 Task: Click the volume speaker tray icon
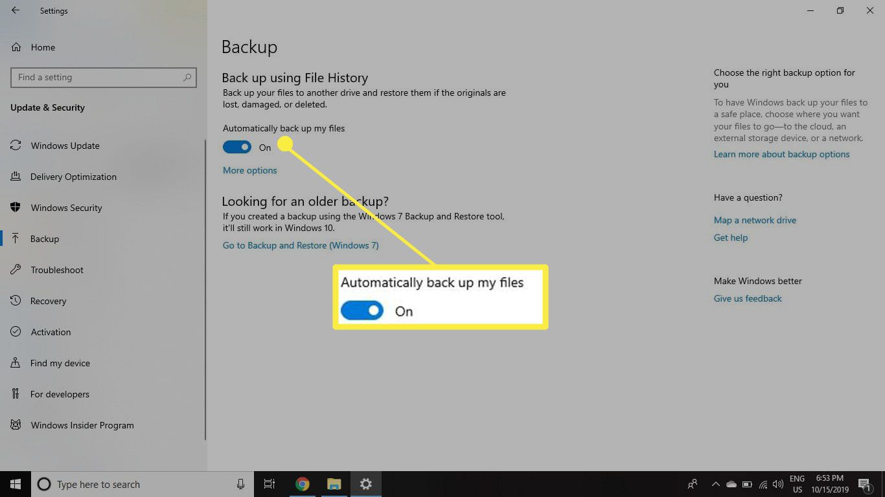(x=778, y=484)
